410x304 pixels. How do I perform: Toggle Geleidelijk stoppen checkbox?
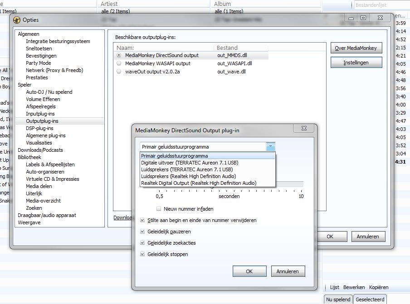pos(142,254)
